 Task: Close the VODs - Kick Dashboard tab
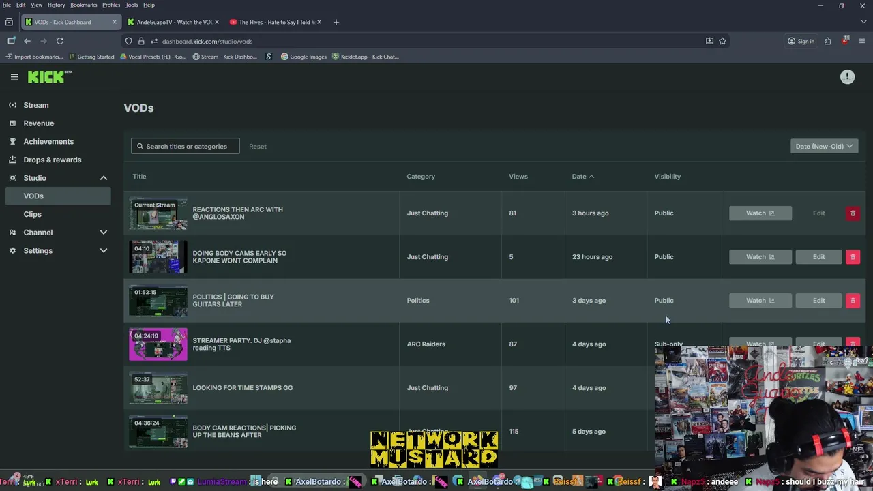click(x=114, y=22)
